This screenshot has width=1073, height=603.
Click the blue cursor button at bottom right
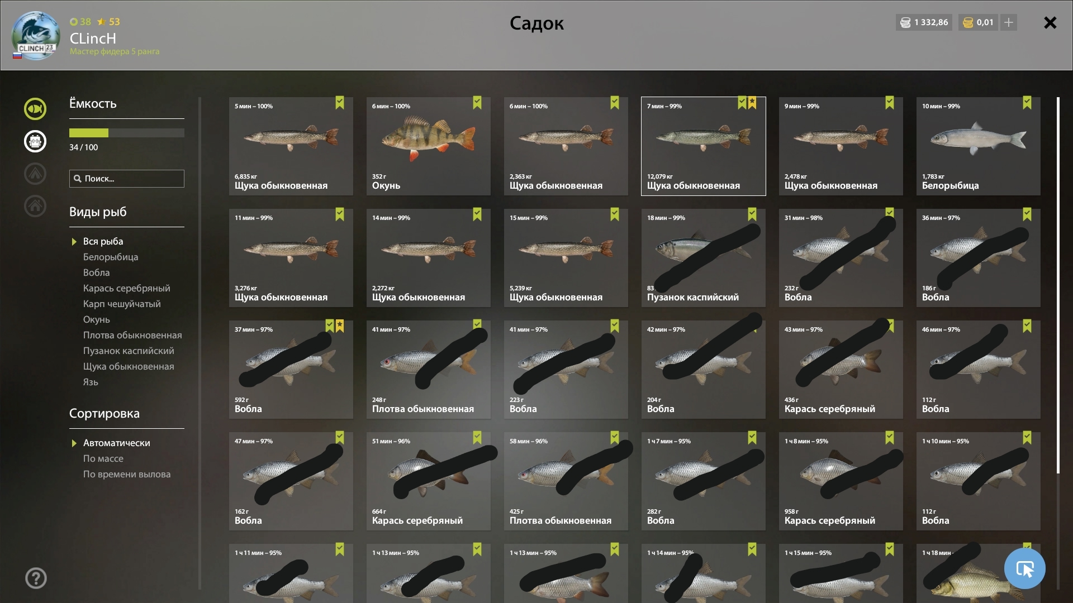pos(1024,568)
